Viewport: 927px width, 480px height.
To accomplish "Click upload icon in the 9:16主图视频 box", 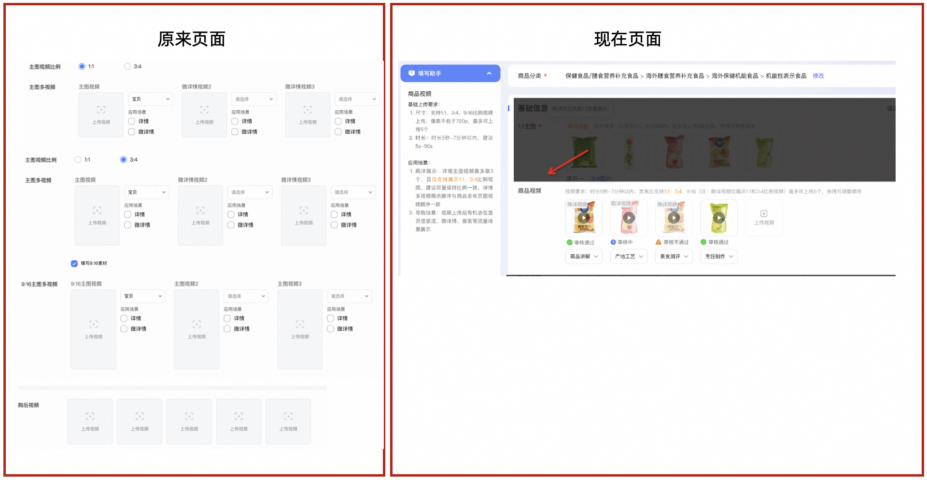I will click(x=93, y=324).
